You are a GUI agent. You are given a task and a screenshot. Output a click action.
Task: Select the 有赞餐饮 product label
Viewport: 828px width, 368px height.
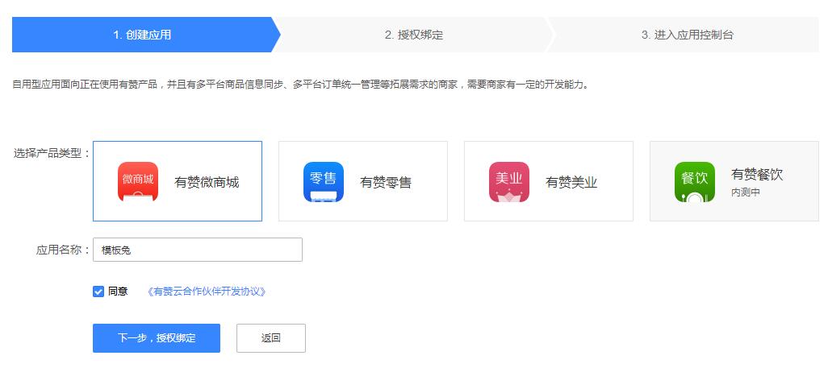[x=757, y=175]
